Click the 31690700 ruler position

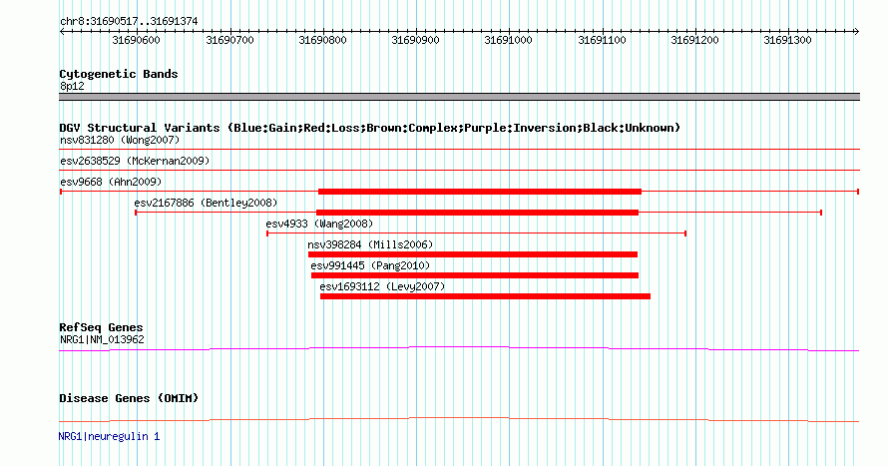point(229,40)
